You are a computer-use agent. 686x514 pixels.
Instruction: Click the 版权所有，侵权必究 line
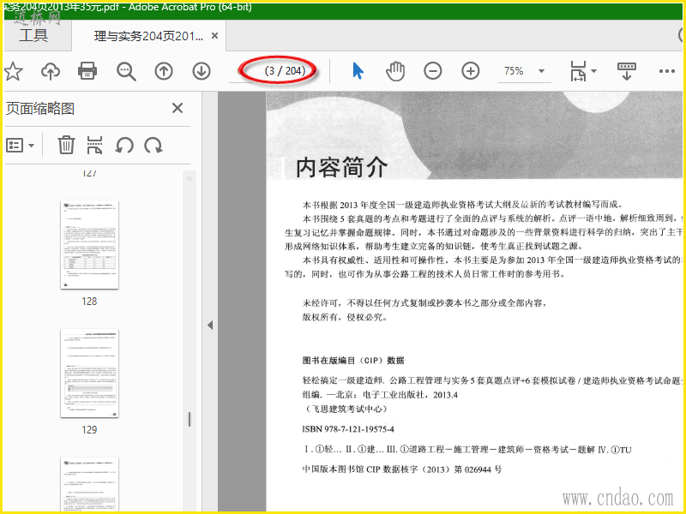345,317
